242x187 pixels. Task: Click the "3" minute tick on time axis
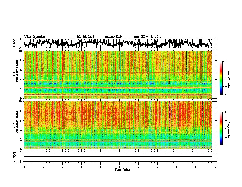[81, 167]
